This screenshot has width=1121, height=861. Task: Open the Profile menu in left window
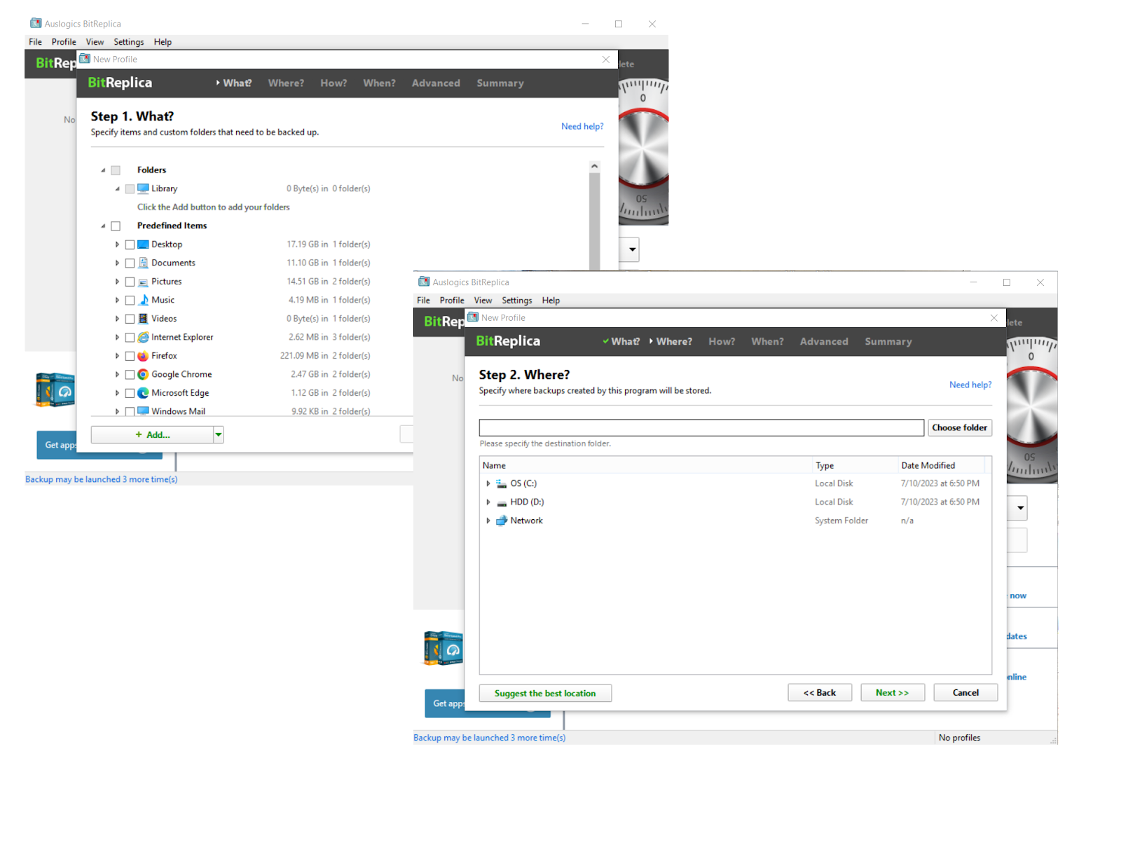(x=64, y=42)
